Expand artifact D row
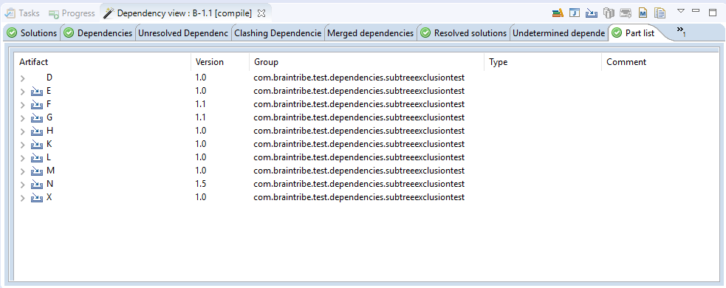Viewport: 726px width, 288px height. (x=23, y=78)
